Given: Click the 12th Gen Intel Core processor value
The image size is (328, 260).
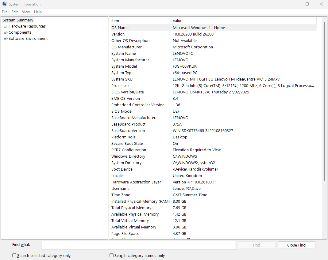Looking at the screenshot, I should 243,86.
